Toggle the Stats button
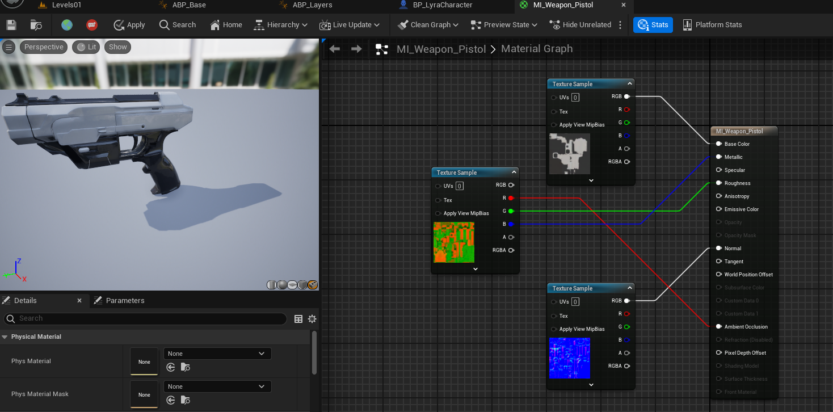 click(x=653, y=25)
